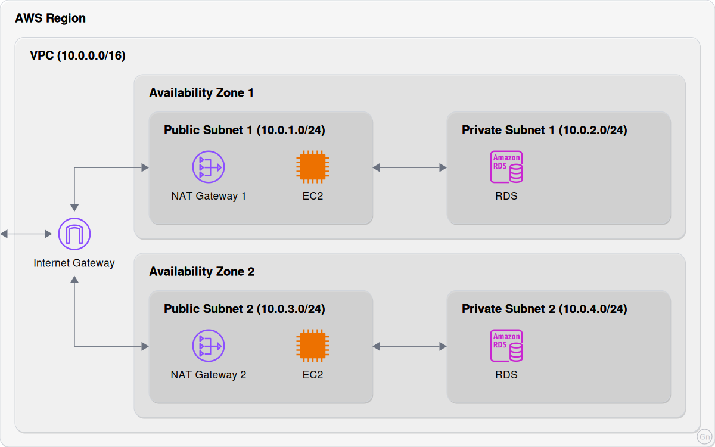Viewport: 715px width, 447px height.
Task: Click the external arrow left of Internet Gateway
Action: (x=26, y=234)
